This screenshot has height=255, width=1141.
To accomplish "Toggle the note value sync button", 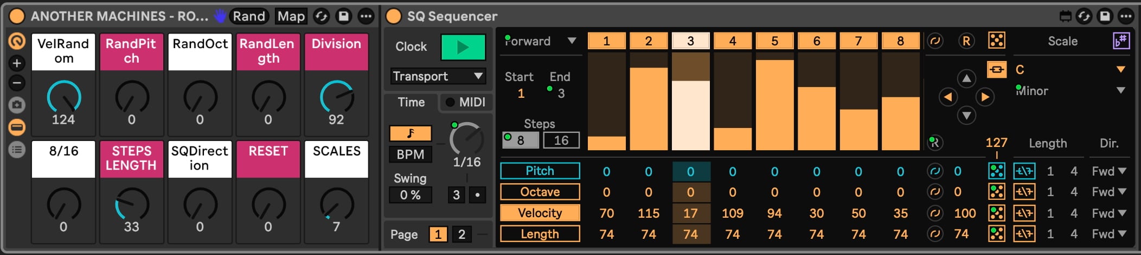I will [411, 133].
